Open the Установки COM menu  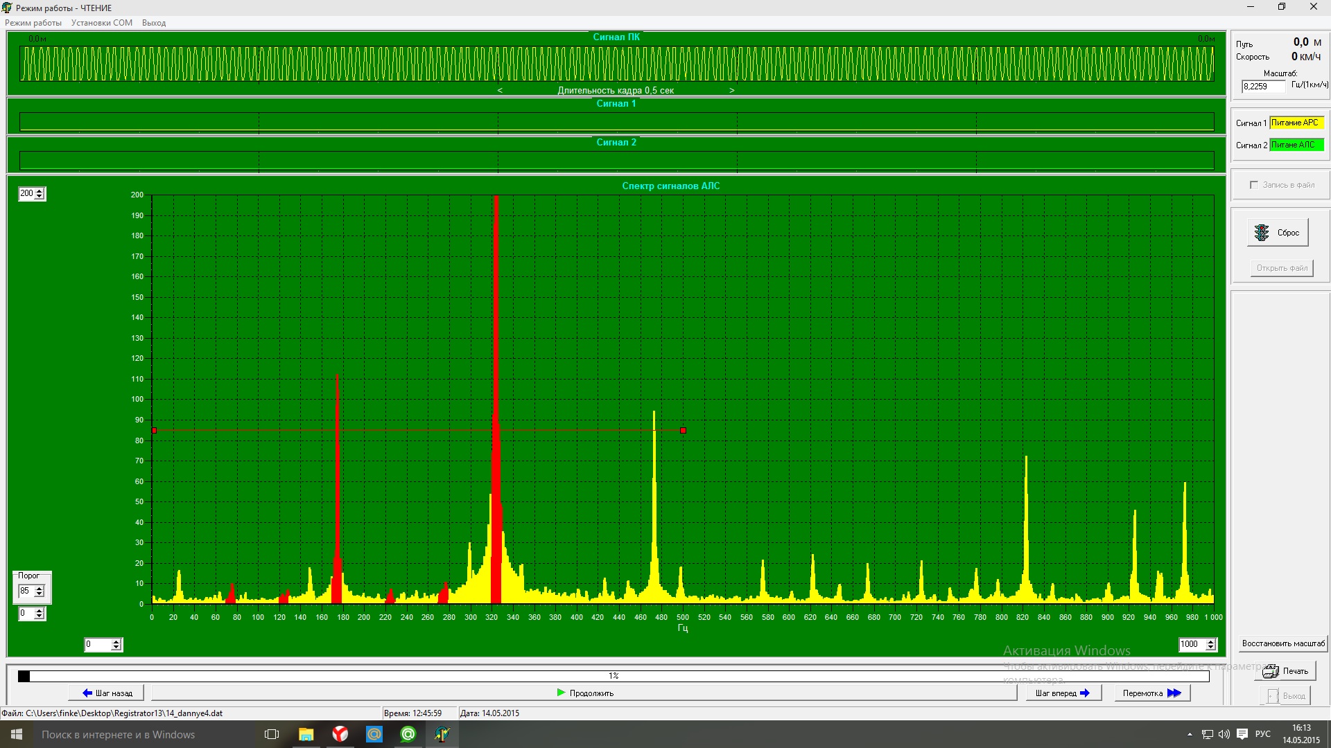click(101, 23)
